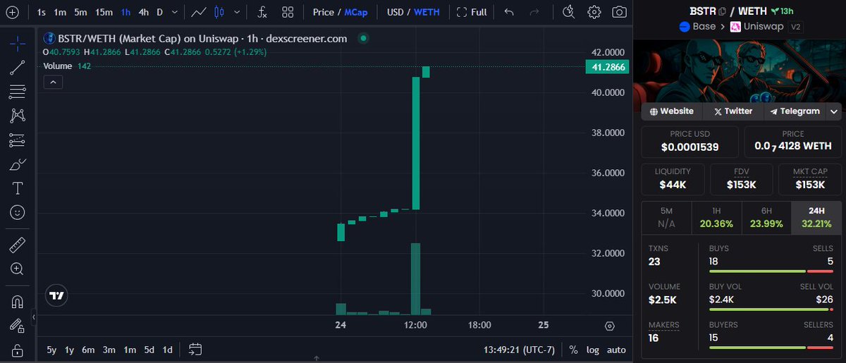Toggle chart to MCap view
The width and height of the screenshot is (846, 363).
click(x=356, y=12)
